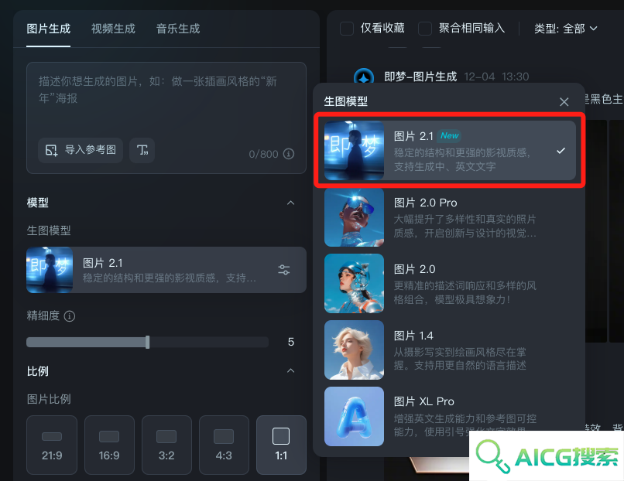This screenshot has width=624, height=481.
Task: Enable the 仅看收藏 checkbox
Action: [347, 29]
